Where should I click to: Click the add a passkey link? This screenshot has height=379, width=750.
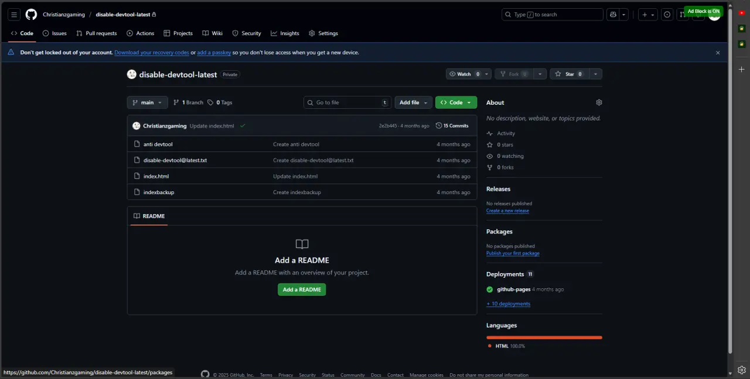click(214, 53)
